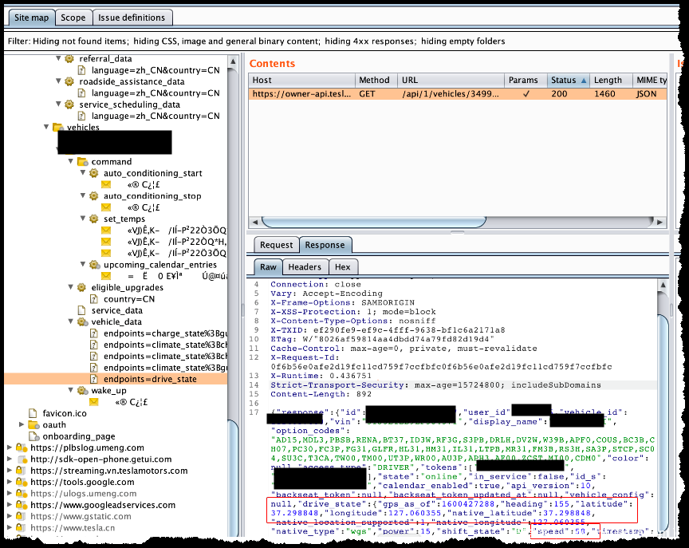
Task: Select the endpoints=drive_state tree item
Action: point(149,379)
